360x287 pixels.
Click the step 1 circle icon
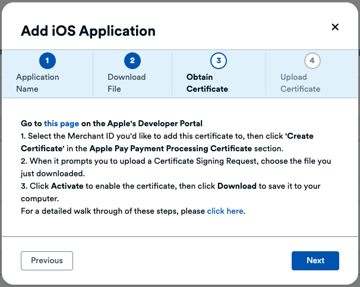[x=47, y=61]
